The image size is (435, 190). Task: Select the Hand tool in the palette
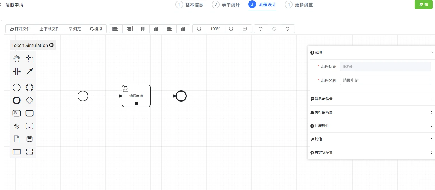click(x=16, y=58)
